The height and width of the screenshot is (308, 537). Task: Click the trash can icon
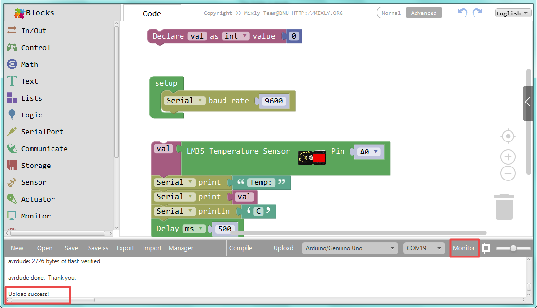[x=504, y=207]
